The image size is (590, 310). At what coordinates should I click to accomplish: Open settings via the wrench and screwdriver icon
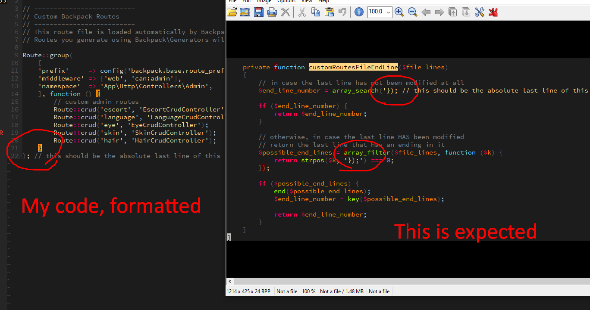(x=479, y=12)
